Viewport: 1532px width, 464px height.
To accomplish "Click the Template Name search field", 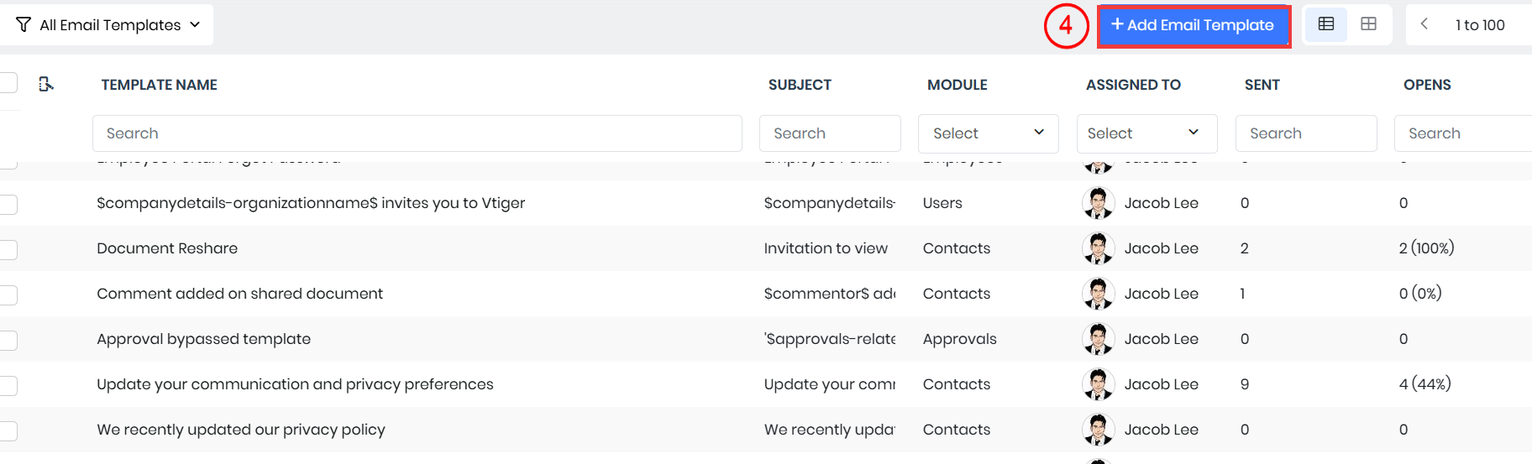I will click(x=417, y=133).
